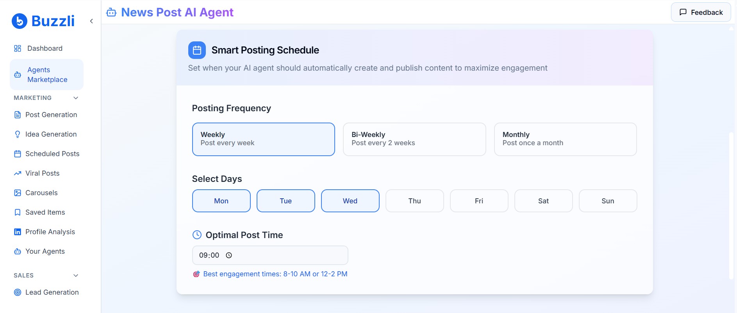Viewport: 737px width, 313px height.
Task: Click the 09:00 optimal post time field
Action: [x=270, y=255]
